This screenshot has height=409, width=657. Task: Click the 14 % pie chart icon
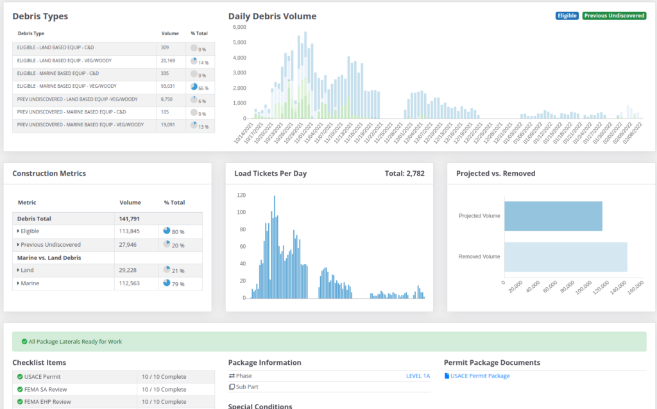tap(194, 61)
